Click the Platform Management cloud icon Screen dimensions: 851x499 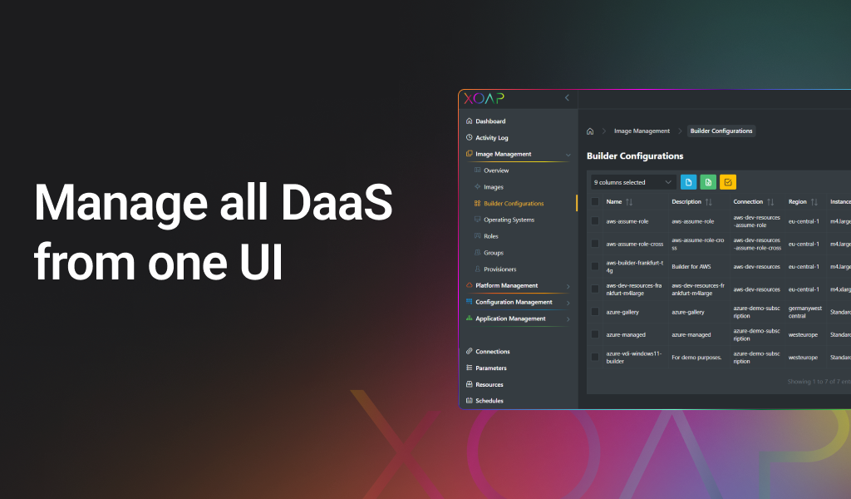469,285
